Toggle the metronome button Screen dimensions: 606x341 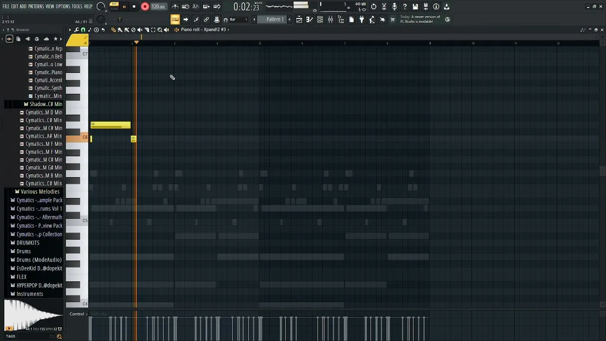click(175, 7)
